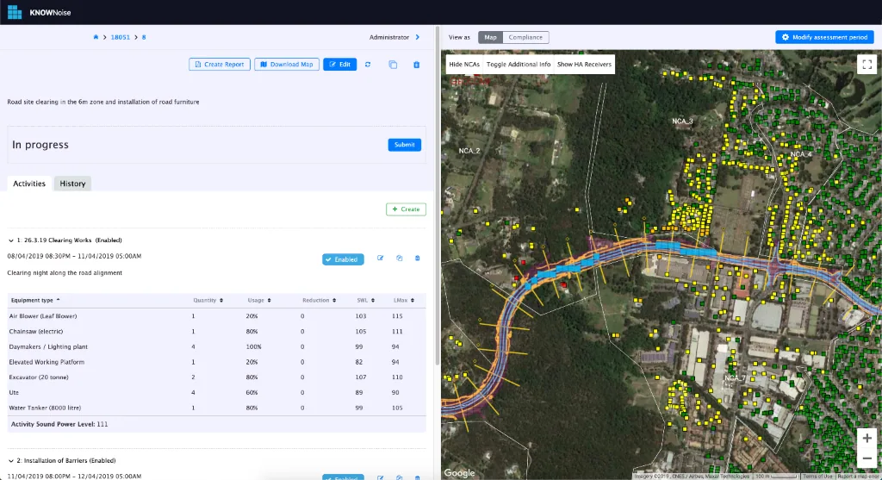
Task: Duplicate assessment using top copy icon
Action: pyautogui.click(x=393, y=64)
